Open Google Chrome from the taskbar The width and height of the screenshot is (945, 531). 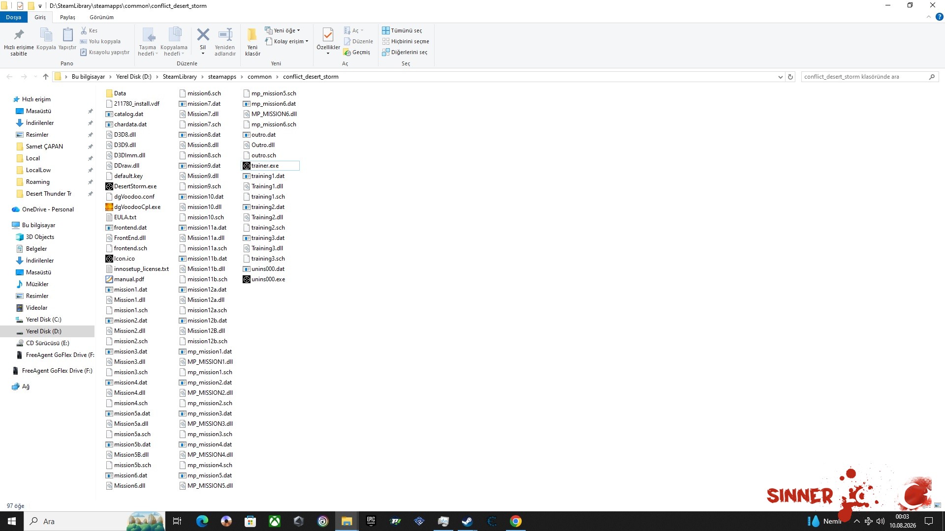click(x=515, y=521)
